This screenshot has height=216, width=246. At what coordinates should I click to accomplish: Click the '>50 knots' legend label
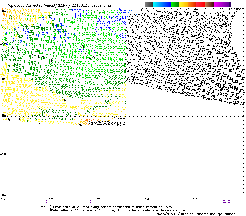pos(236,9)
